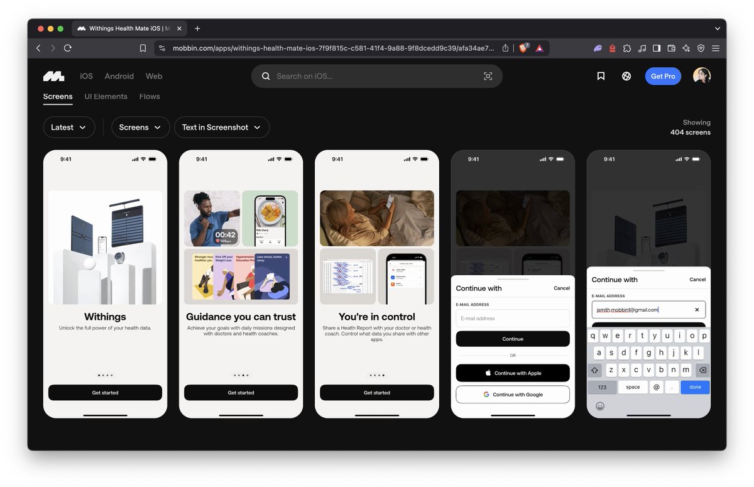
Task: Click the Get Pro button
Action: [663, 76]
